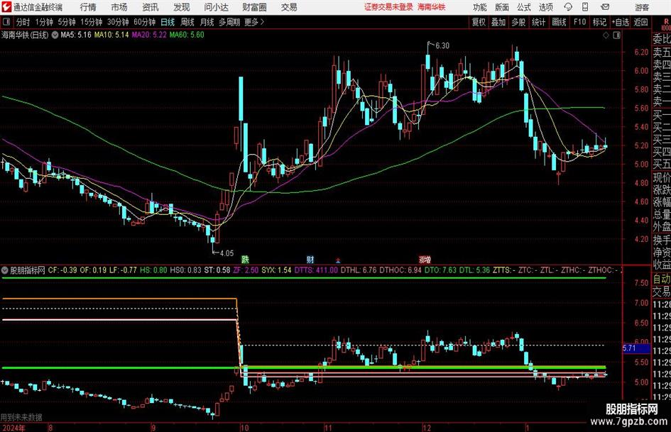The width and height of the screenshot is (671, 432).
Task: Switch to 分时 chart tab
Action: (23, 22)
